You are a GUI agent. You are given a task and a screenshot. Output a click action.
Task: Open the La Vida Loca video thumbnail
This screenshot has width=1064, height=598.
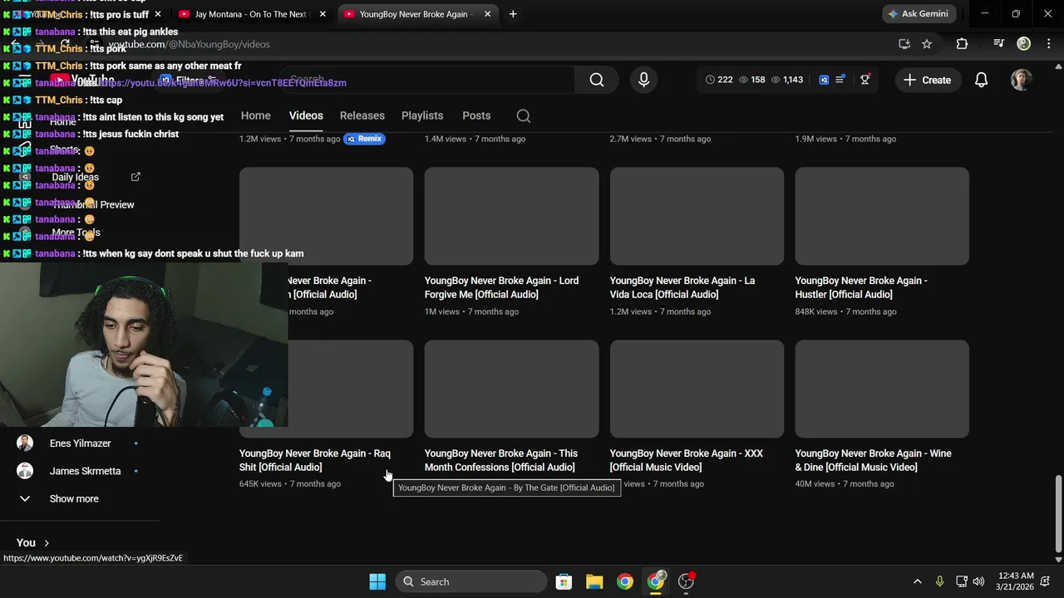point(697,216)
